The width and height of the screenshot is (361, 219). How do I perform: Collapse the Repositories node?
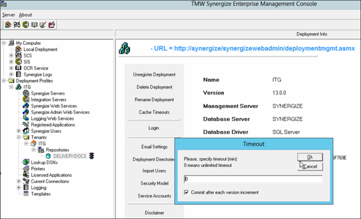pyautogui.click(x=33, y=150)
